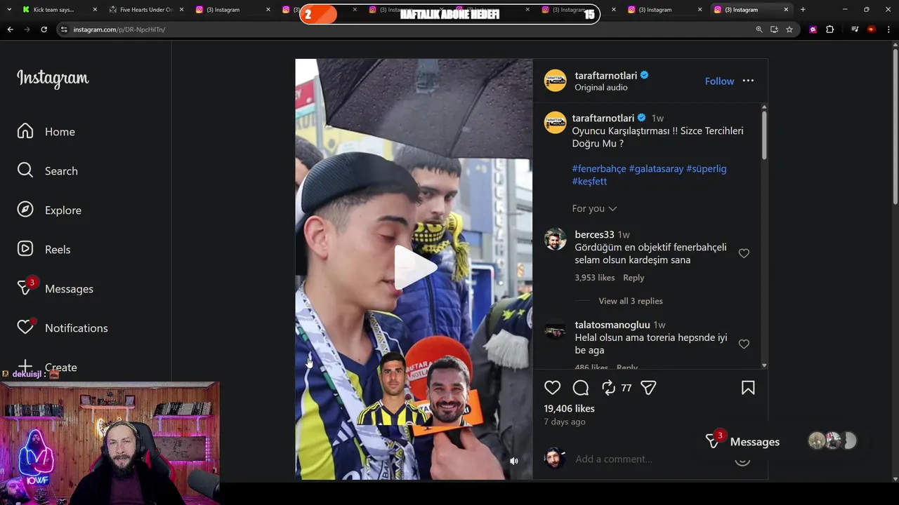
Task: Click taraftarnotlari avatar in post header
Action: click(555, 81)
